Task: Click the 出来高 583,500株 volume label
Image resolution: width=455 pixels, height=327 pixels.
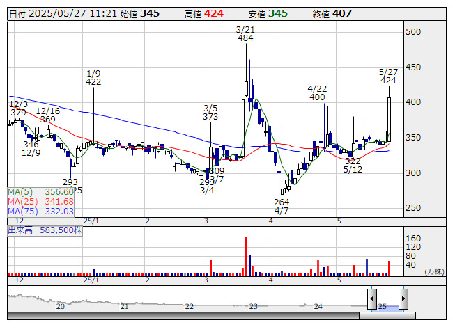Action: (x=45, y=230)
